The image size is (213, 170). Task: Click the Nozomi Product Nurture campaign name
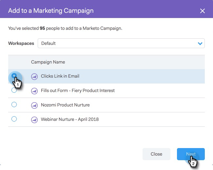[65, 105]
